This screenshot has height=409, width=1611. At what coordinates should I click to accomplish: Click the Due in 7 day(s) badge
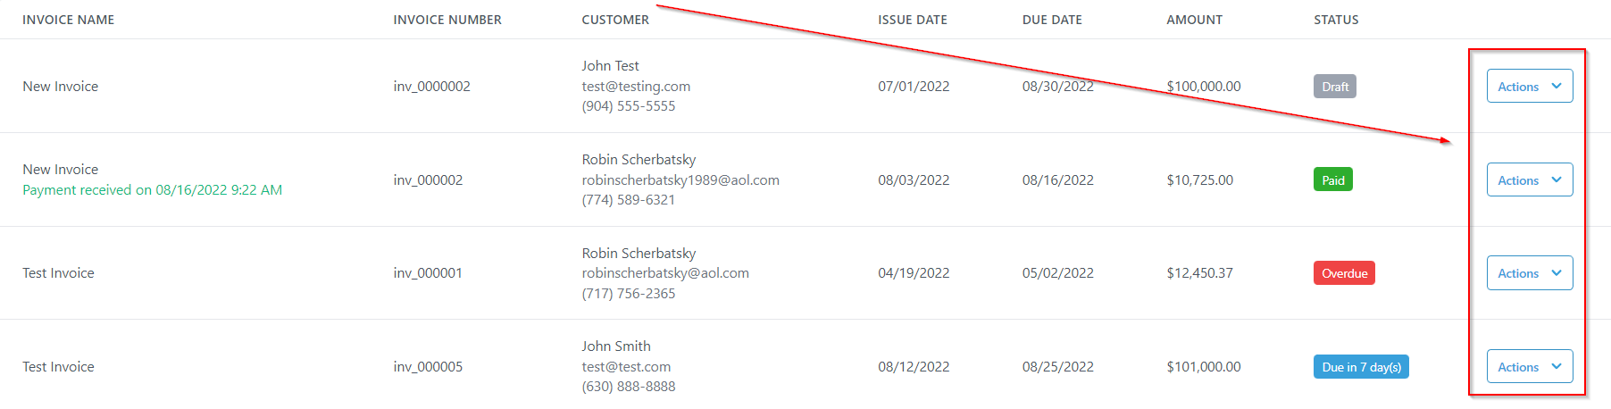(x=1361, y=367)
